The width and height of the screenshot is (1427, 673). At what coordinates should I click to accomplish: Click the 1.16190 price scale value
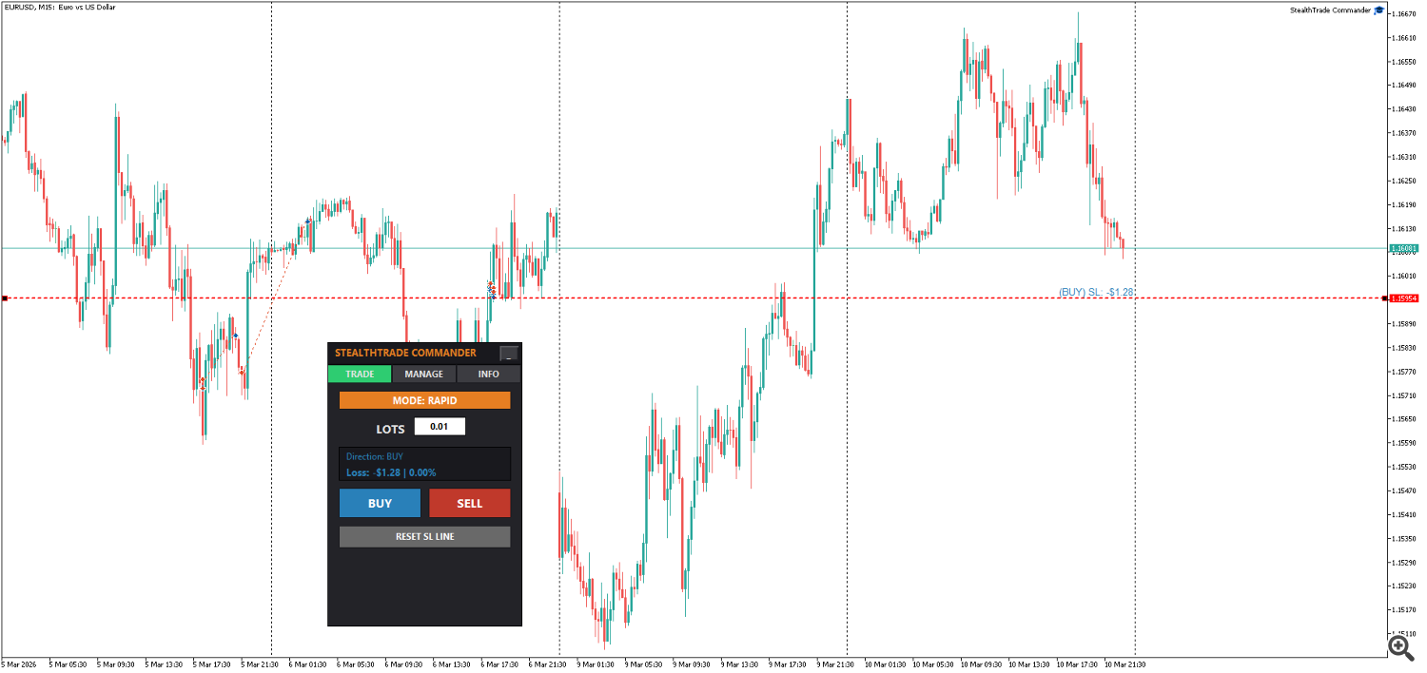coord(1404,204)
